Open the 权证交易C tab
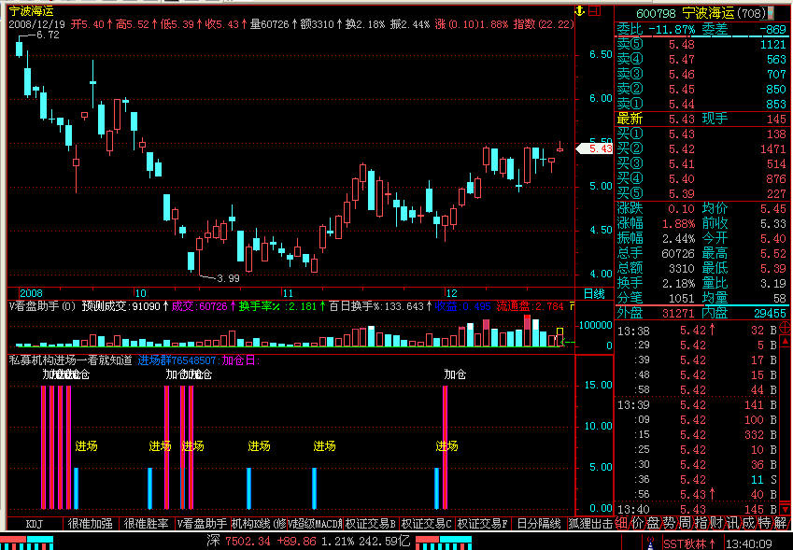793x550 pixels. coord(427,523)
